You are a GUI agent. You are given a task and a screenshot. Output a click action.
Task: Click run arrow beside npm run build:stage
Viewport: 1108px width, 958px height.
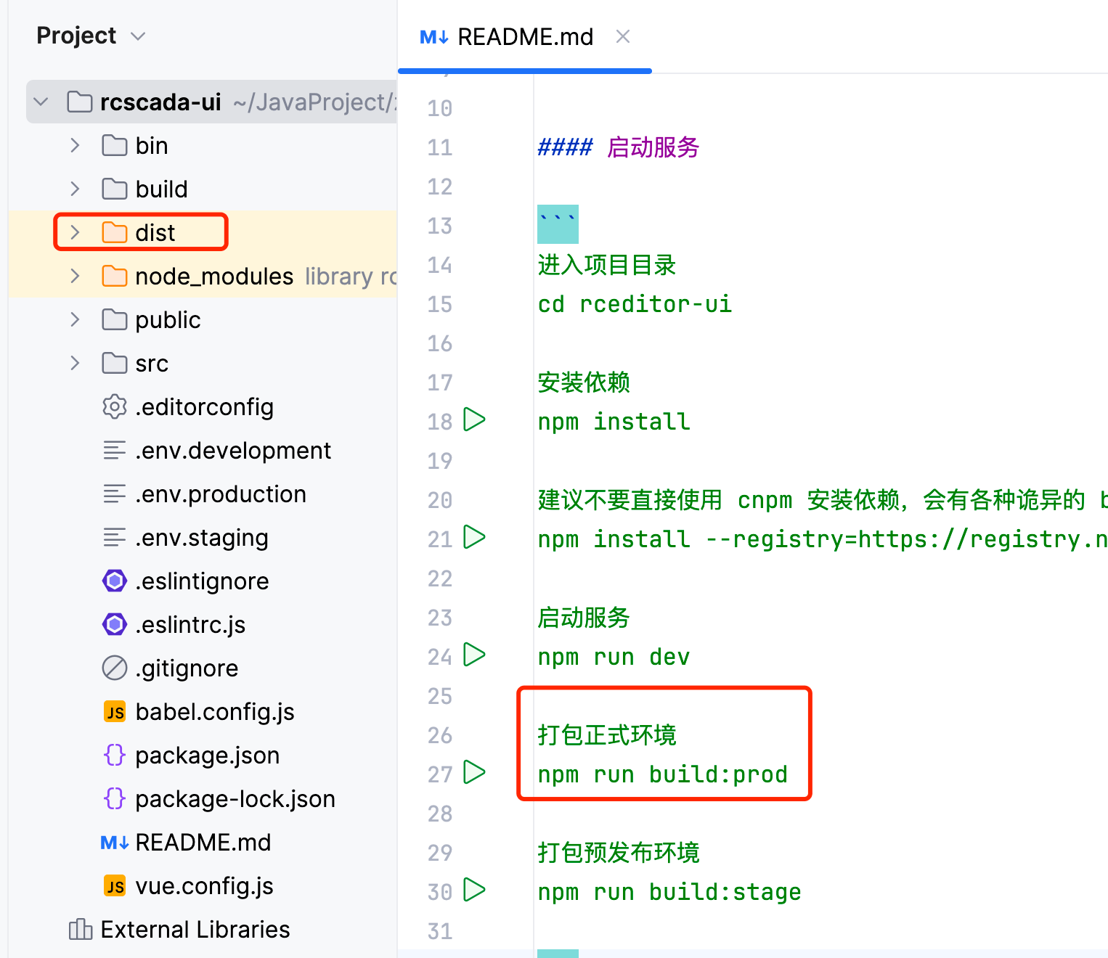click(474, 890)
